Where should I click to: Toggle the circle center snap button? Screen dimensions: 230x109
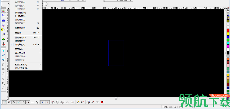tap(28, 102)
